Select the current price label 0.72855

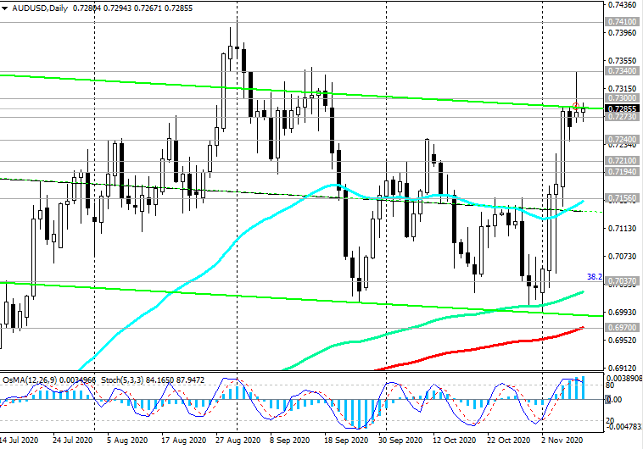622,108
